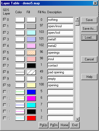Click the scrollbar down arrow

[77, 119]
